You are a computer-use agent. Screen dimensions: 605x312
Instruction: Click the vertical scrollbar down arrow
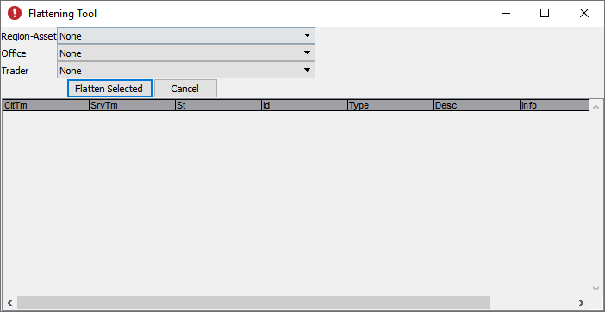pos(596,289)
